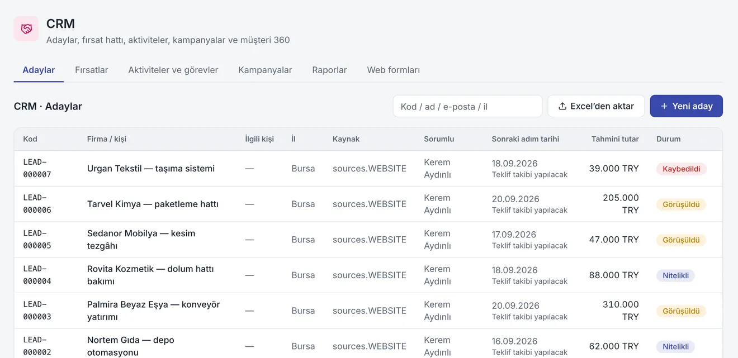Focus the Kod / ad / e-posta search field
The image size is (738, 358).
[x=467, y=106]
